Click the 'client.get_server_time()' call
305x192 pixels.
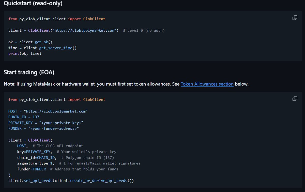(x=50, y=48)
